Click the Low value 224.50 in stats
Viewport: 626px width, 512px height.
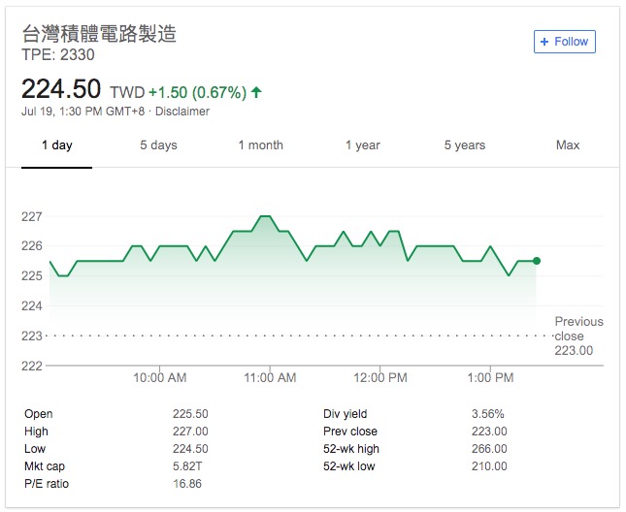coord(190,449)
